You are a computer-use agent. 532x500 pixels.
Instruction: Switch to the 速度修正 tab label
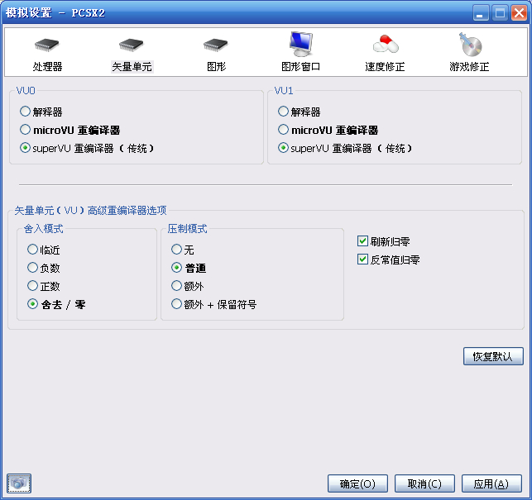point(385,67)
